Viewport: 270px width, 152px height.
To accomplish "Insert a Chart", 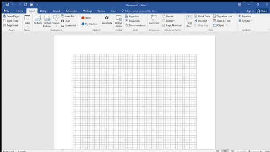I will (66, 21).
